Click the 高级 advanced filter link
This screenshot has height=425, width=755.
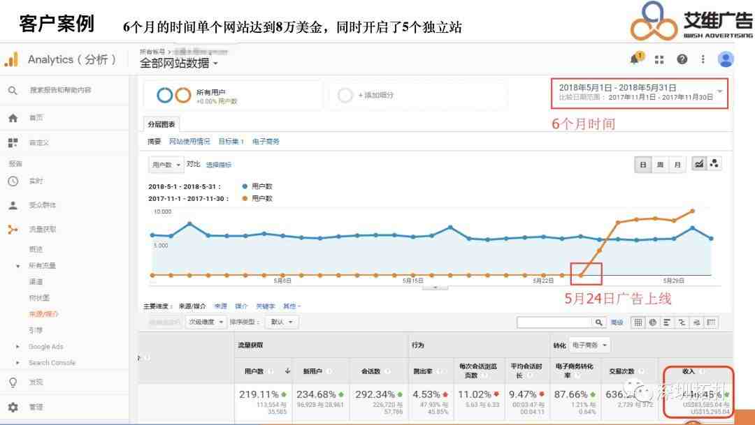tap(617, 322)
